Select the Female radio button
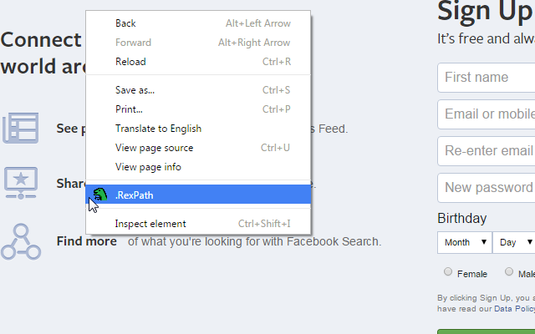 point(448,271)
